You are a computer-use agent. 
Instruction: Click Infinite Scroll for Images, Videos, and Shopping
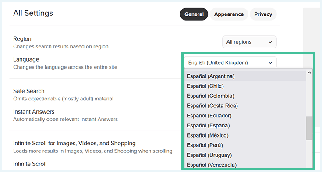point(74,143)
